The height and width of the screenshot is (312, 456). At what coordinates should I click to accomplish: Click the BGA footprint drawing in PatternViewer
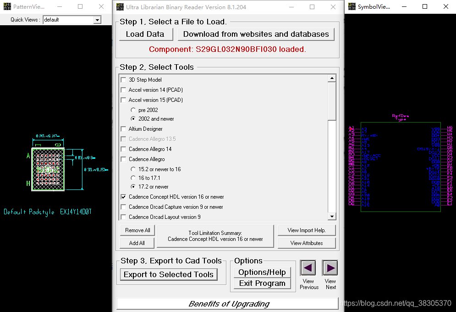coord(48,169)
